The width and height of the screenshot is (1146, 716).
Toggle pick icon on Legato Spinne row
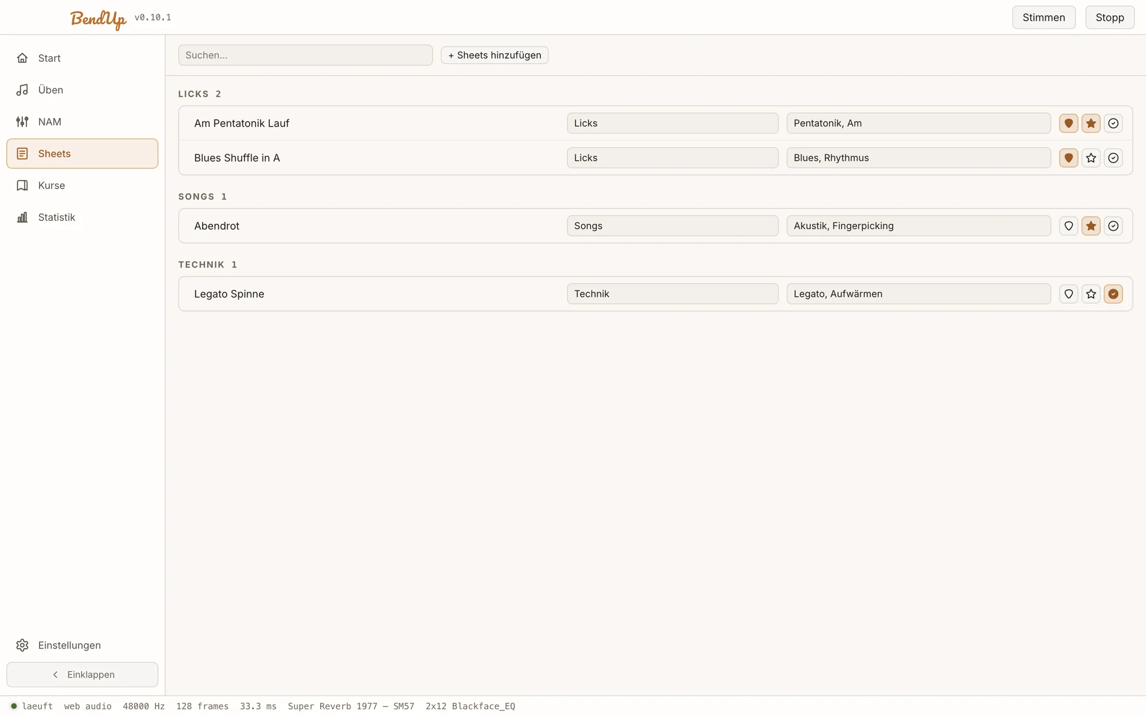point(1069,294)
